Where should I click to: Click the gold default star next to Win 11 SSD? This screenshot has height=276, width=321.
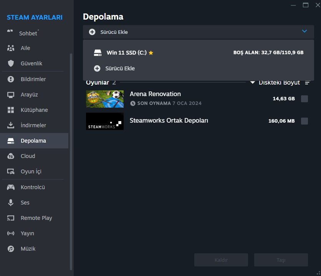tap(151, 53)
